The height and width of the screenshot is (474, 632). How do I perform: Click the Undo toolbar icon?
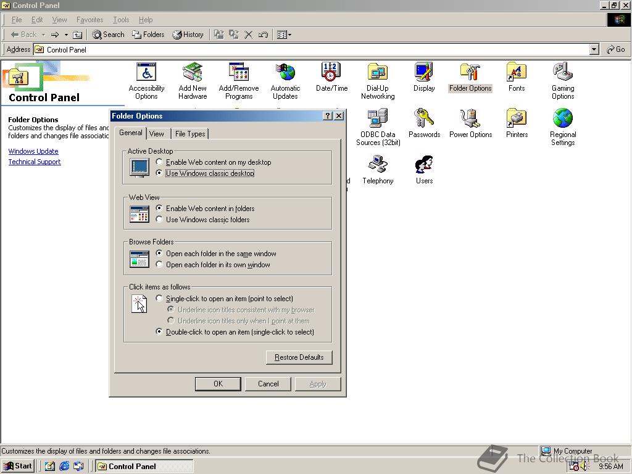point(263,35)
